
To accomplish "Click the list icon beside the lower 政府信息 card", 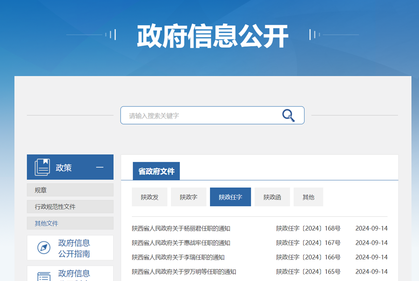I will (44, 276).
